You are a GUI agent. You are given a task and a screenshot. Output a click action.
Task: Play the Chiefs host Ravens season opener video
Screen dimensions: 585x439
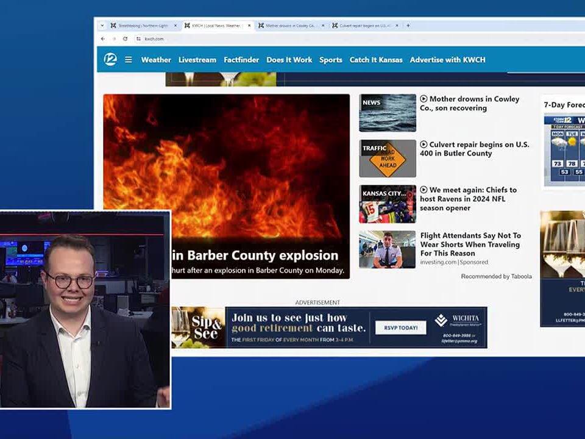423,190
